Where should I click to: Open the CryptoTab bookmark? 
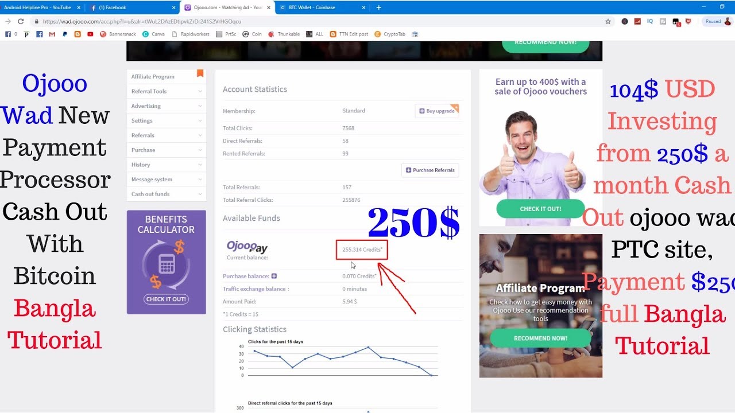click(390, 34)
